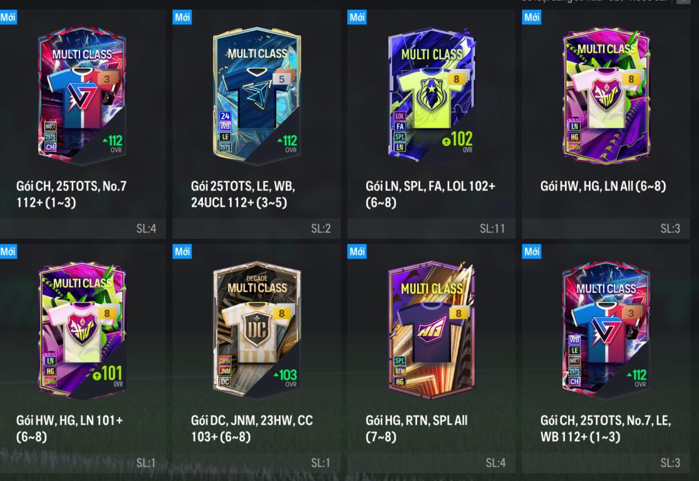Viewport: 699px width, 481px height.
Task: Click the yellow lion jersey LN, SPL, FA pack
Action: [432, 96]
